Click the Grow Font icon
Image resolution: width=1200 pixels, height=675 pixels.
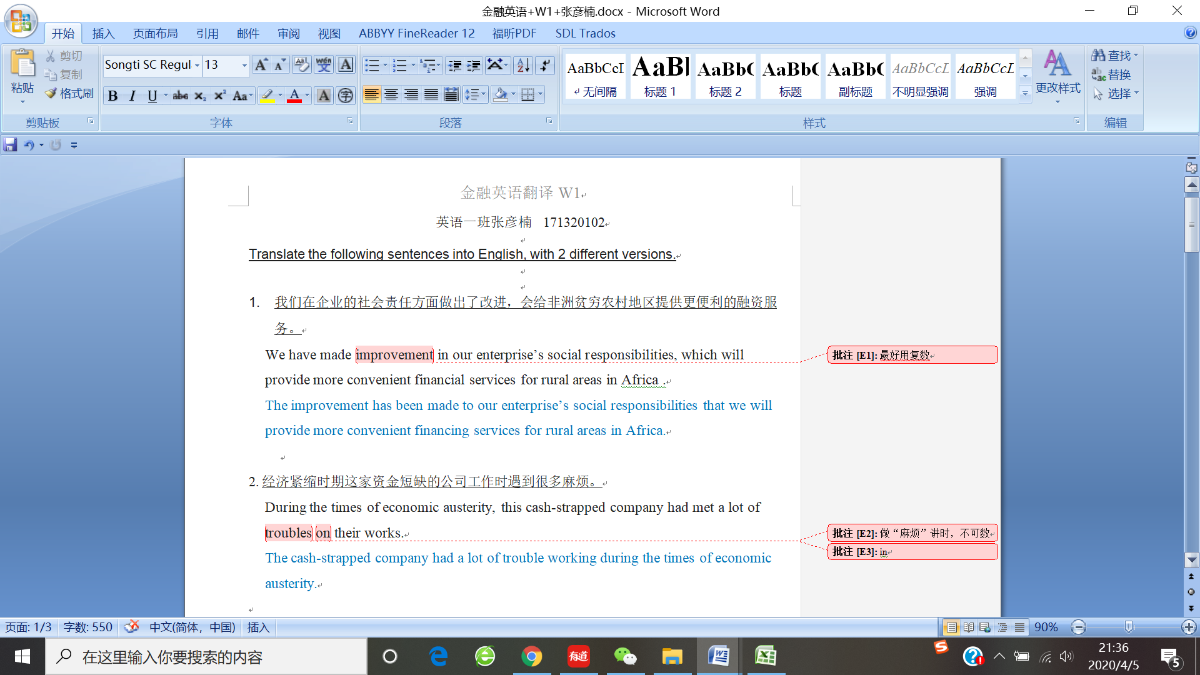[261, 64]
